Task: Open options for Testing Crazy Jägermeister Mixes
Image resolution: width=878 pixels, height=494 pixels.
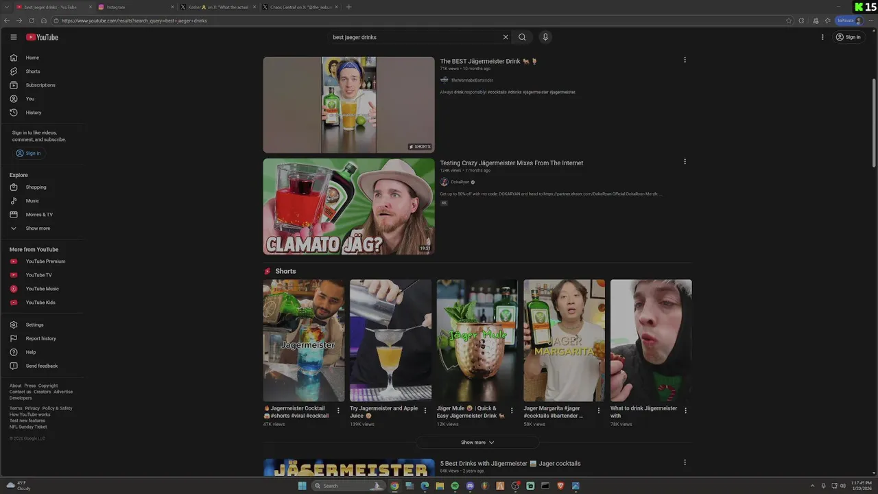Action: click(685, 162)
